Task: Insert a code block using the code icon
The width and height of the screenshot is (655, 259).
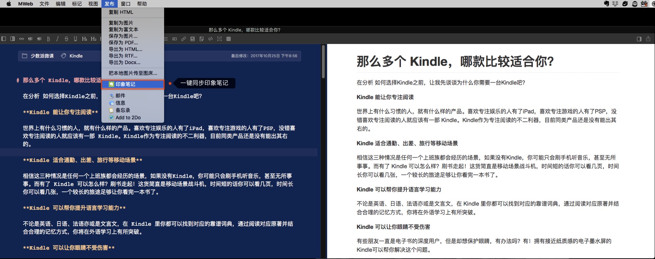Action: pyautogui.click(x=210, y=39)
